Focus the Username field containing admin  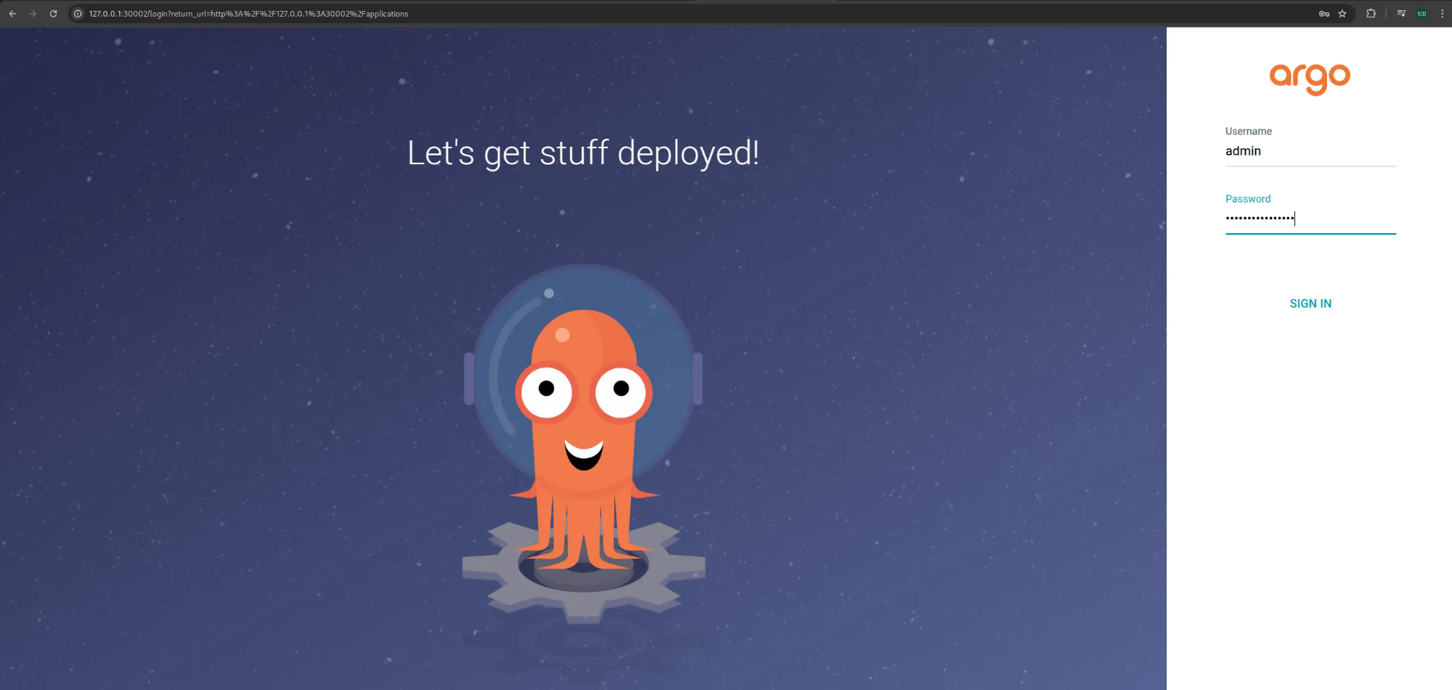(x=1310, y=151)
